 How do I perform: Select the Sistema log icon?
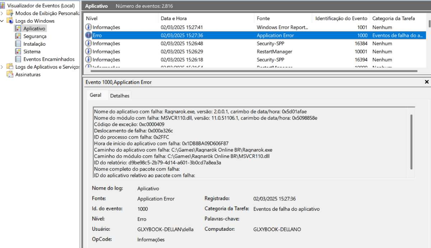18,51
